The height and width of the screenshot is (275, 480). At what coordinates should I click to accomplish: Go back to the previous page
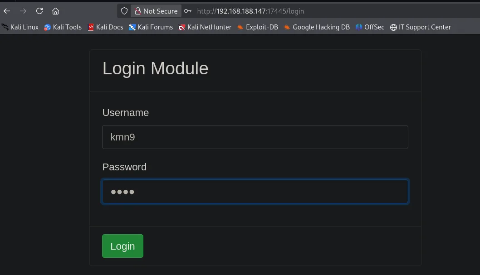pyautogui.click(x=7, y=11)
